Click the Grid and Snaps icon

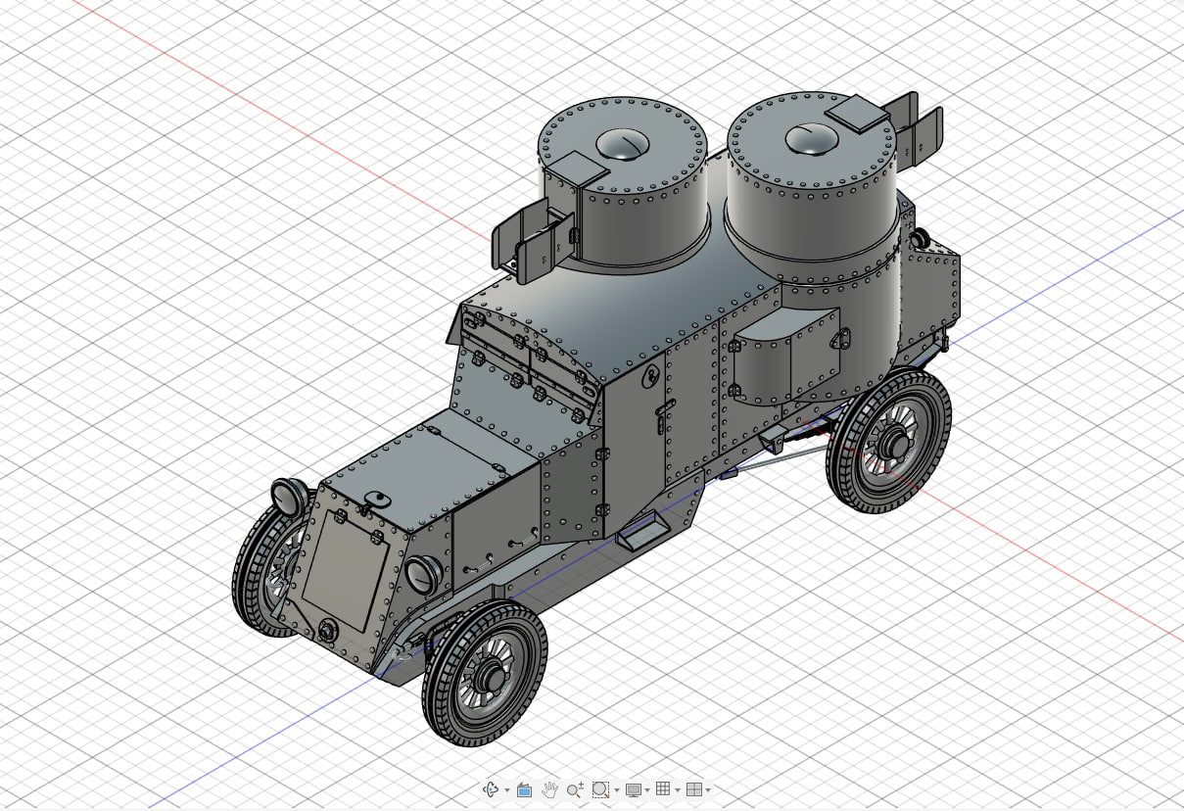click(x=663, y=789)
